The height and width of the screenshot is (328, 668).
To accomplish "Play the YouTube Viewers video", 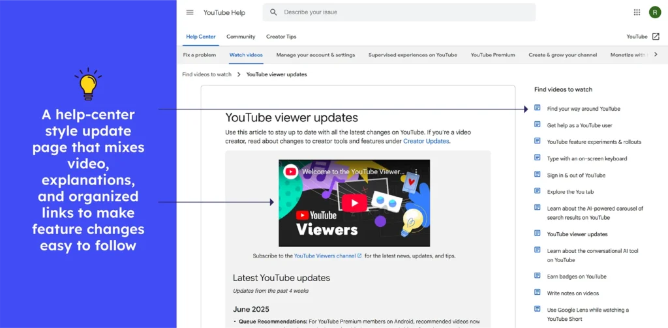I will point(354,203).
